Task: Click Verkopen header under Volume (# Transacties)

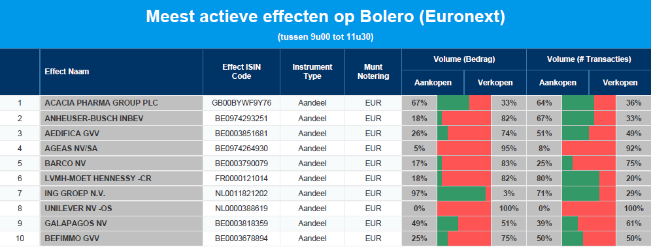Action: (620, 83)
